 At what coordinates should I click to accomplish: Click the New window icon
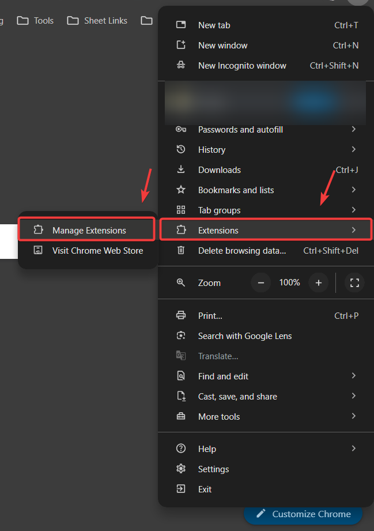pyautogui.click(x=181, y=45)
